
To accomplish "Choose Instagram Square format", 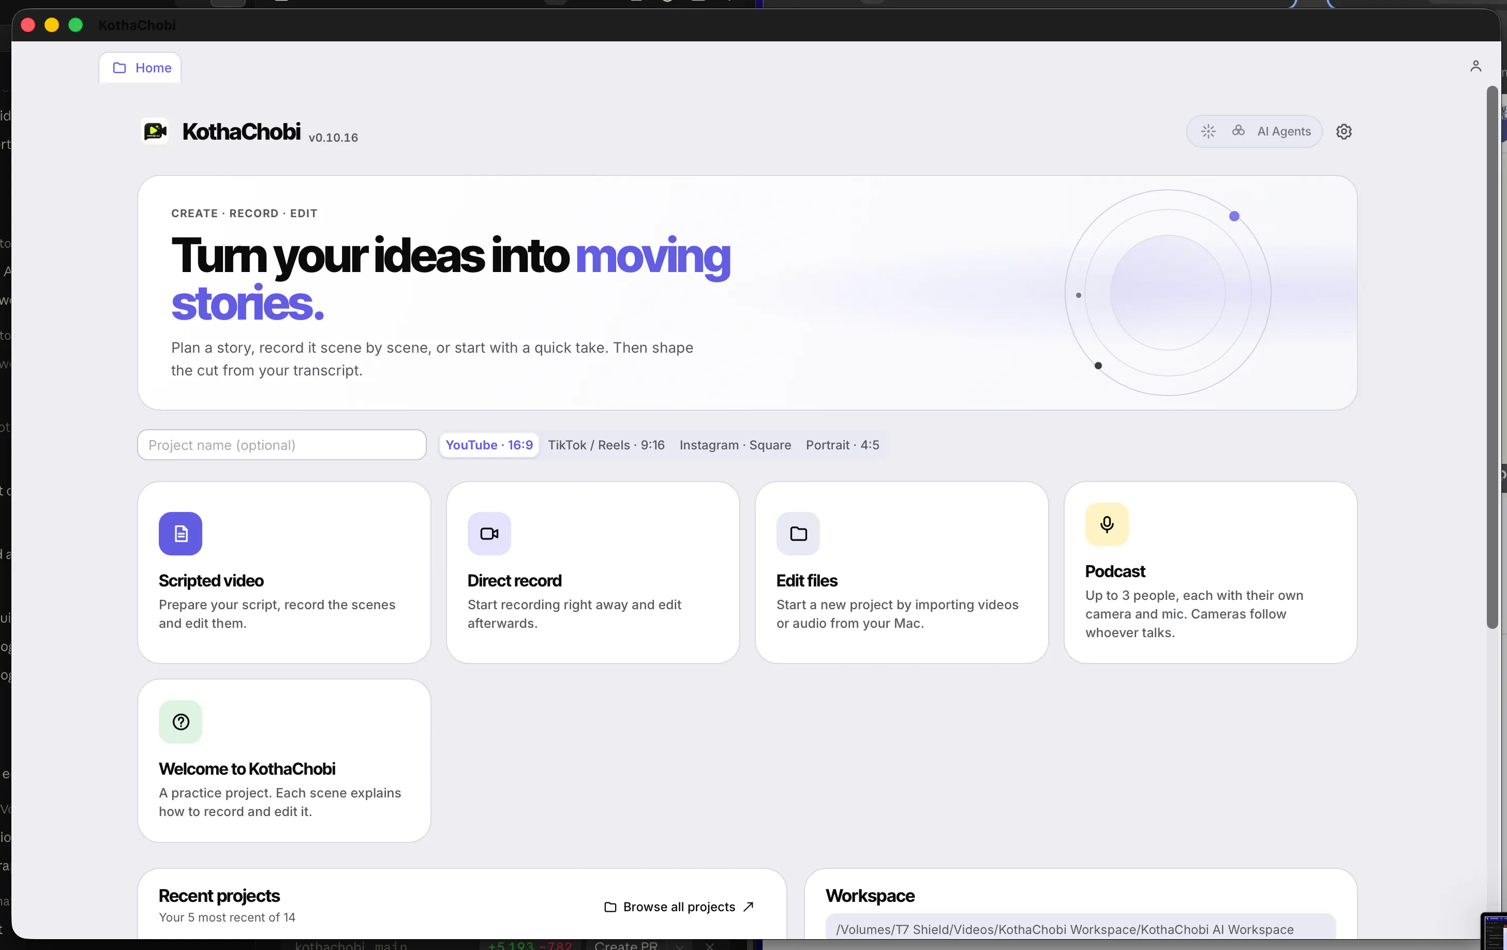I will click(735, 445).
